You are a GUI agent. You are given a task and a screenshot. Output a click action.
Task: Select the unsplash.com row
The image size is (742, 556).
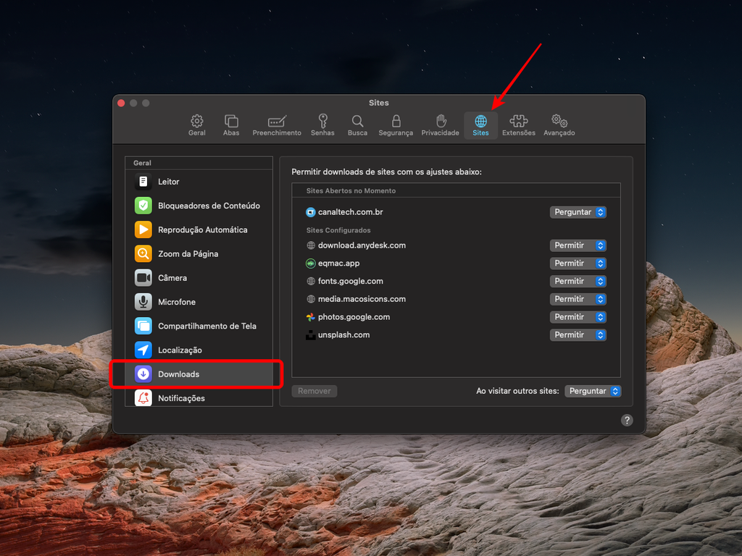(x=457, y=335)
